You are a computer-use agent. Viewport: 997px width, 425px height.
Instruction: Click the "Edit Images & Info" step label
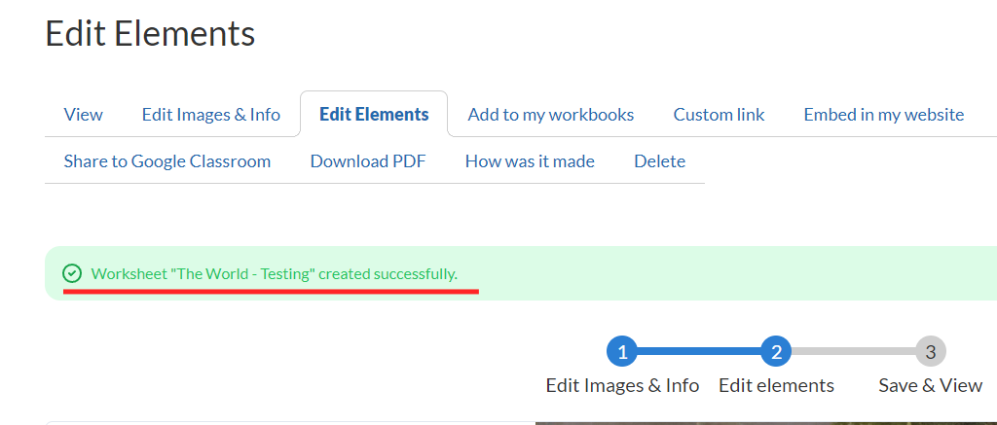pos(622,385)
